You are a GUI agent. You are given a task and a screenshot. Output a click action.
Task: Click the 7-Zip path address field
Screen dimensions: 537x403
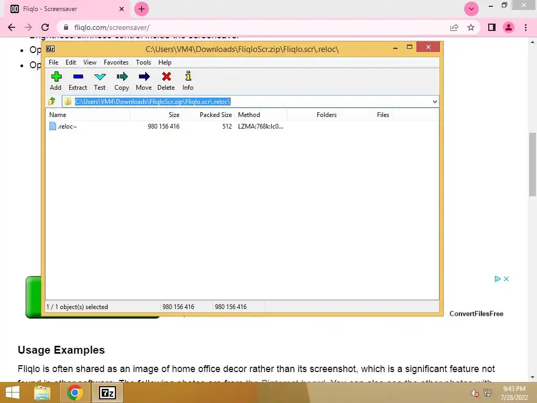point(250,101)
